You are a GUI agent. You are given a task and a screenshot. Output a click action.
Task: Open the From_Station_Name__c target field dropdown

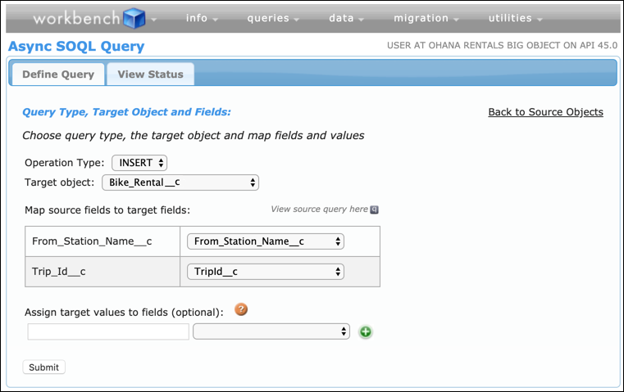[266, 241]
